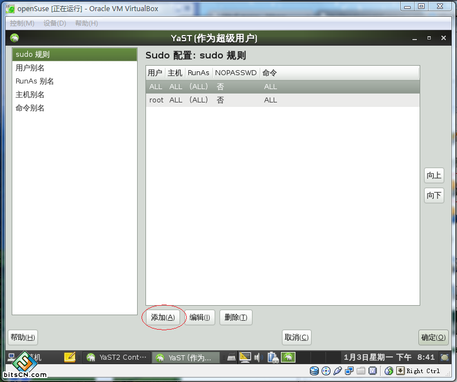The width and height of the screenshot is (457, 382).
Task: Click the 取消(C) cancel button
Action: point(296,337)
